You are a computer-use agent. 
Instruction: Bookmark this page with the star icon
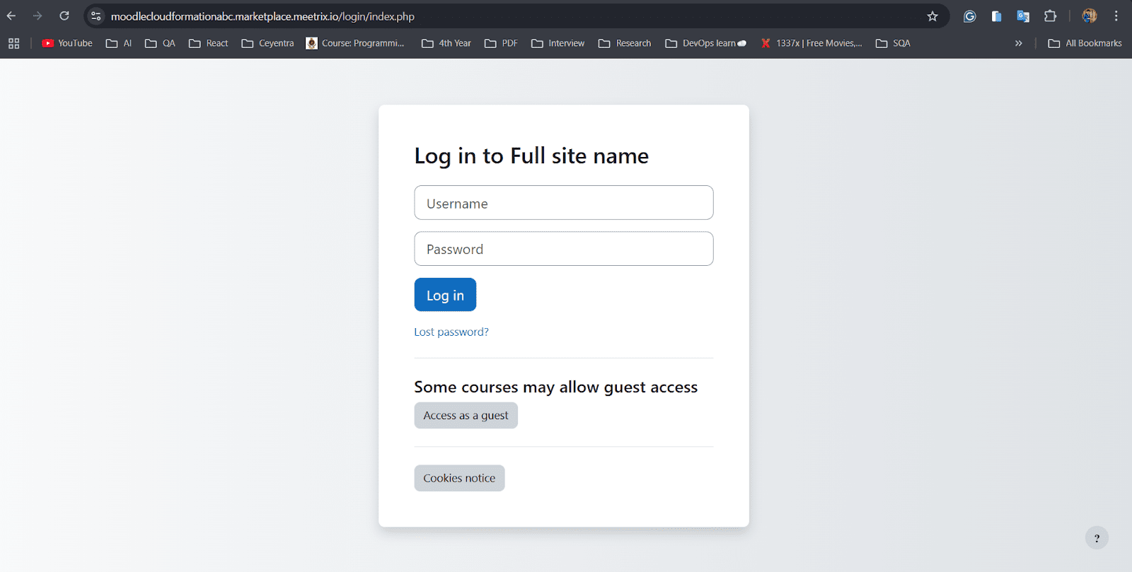pos(932,16)
